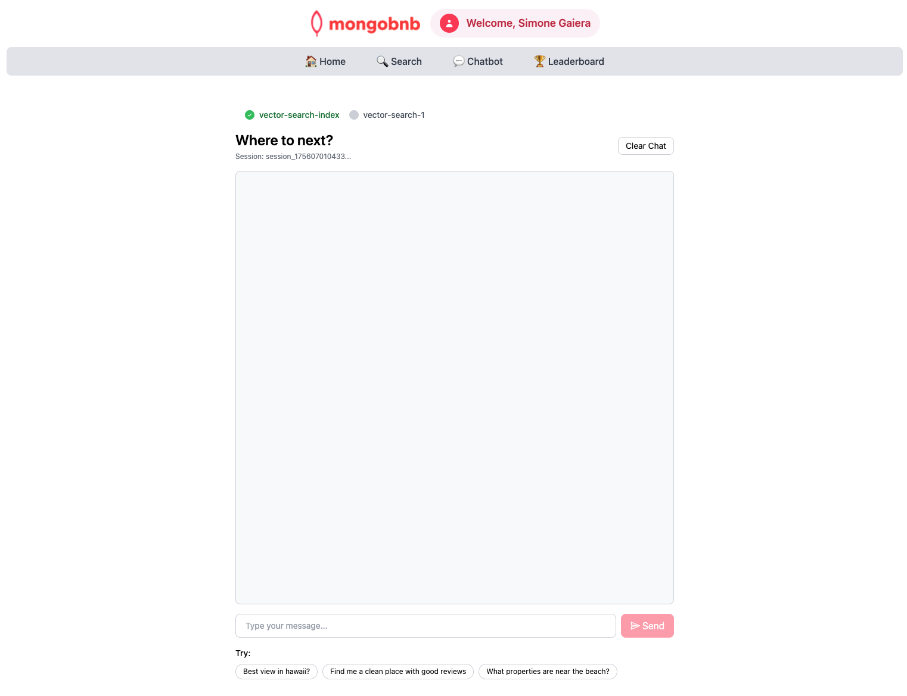Click the house icon beside Home
Viewport: 907px width, 696px height.
point(310,61)
